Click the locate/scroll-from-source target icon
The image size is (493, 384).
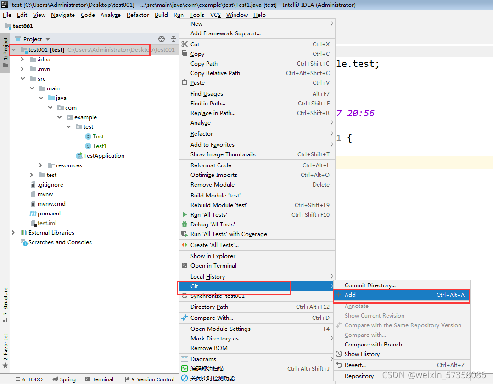(x=161, y=39)
